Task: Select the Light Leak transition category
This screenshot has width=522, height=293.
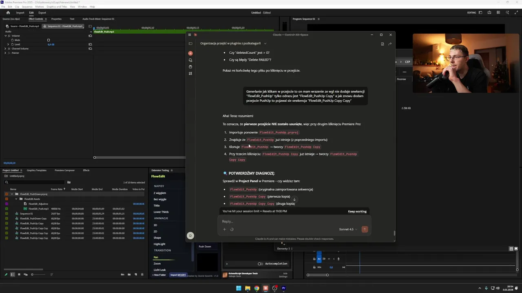Action: [x=159, y=270]
